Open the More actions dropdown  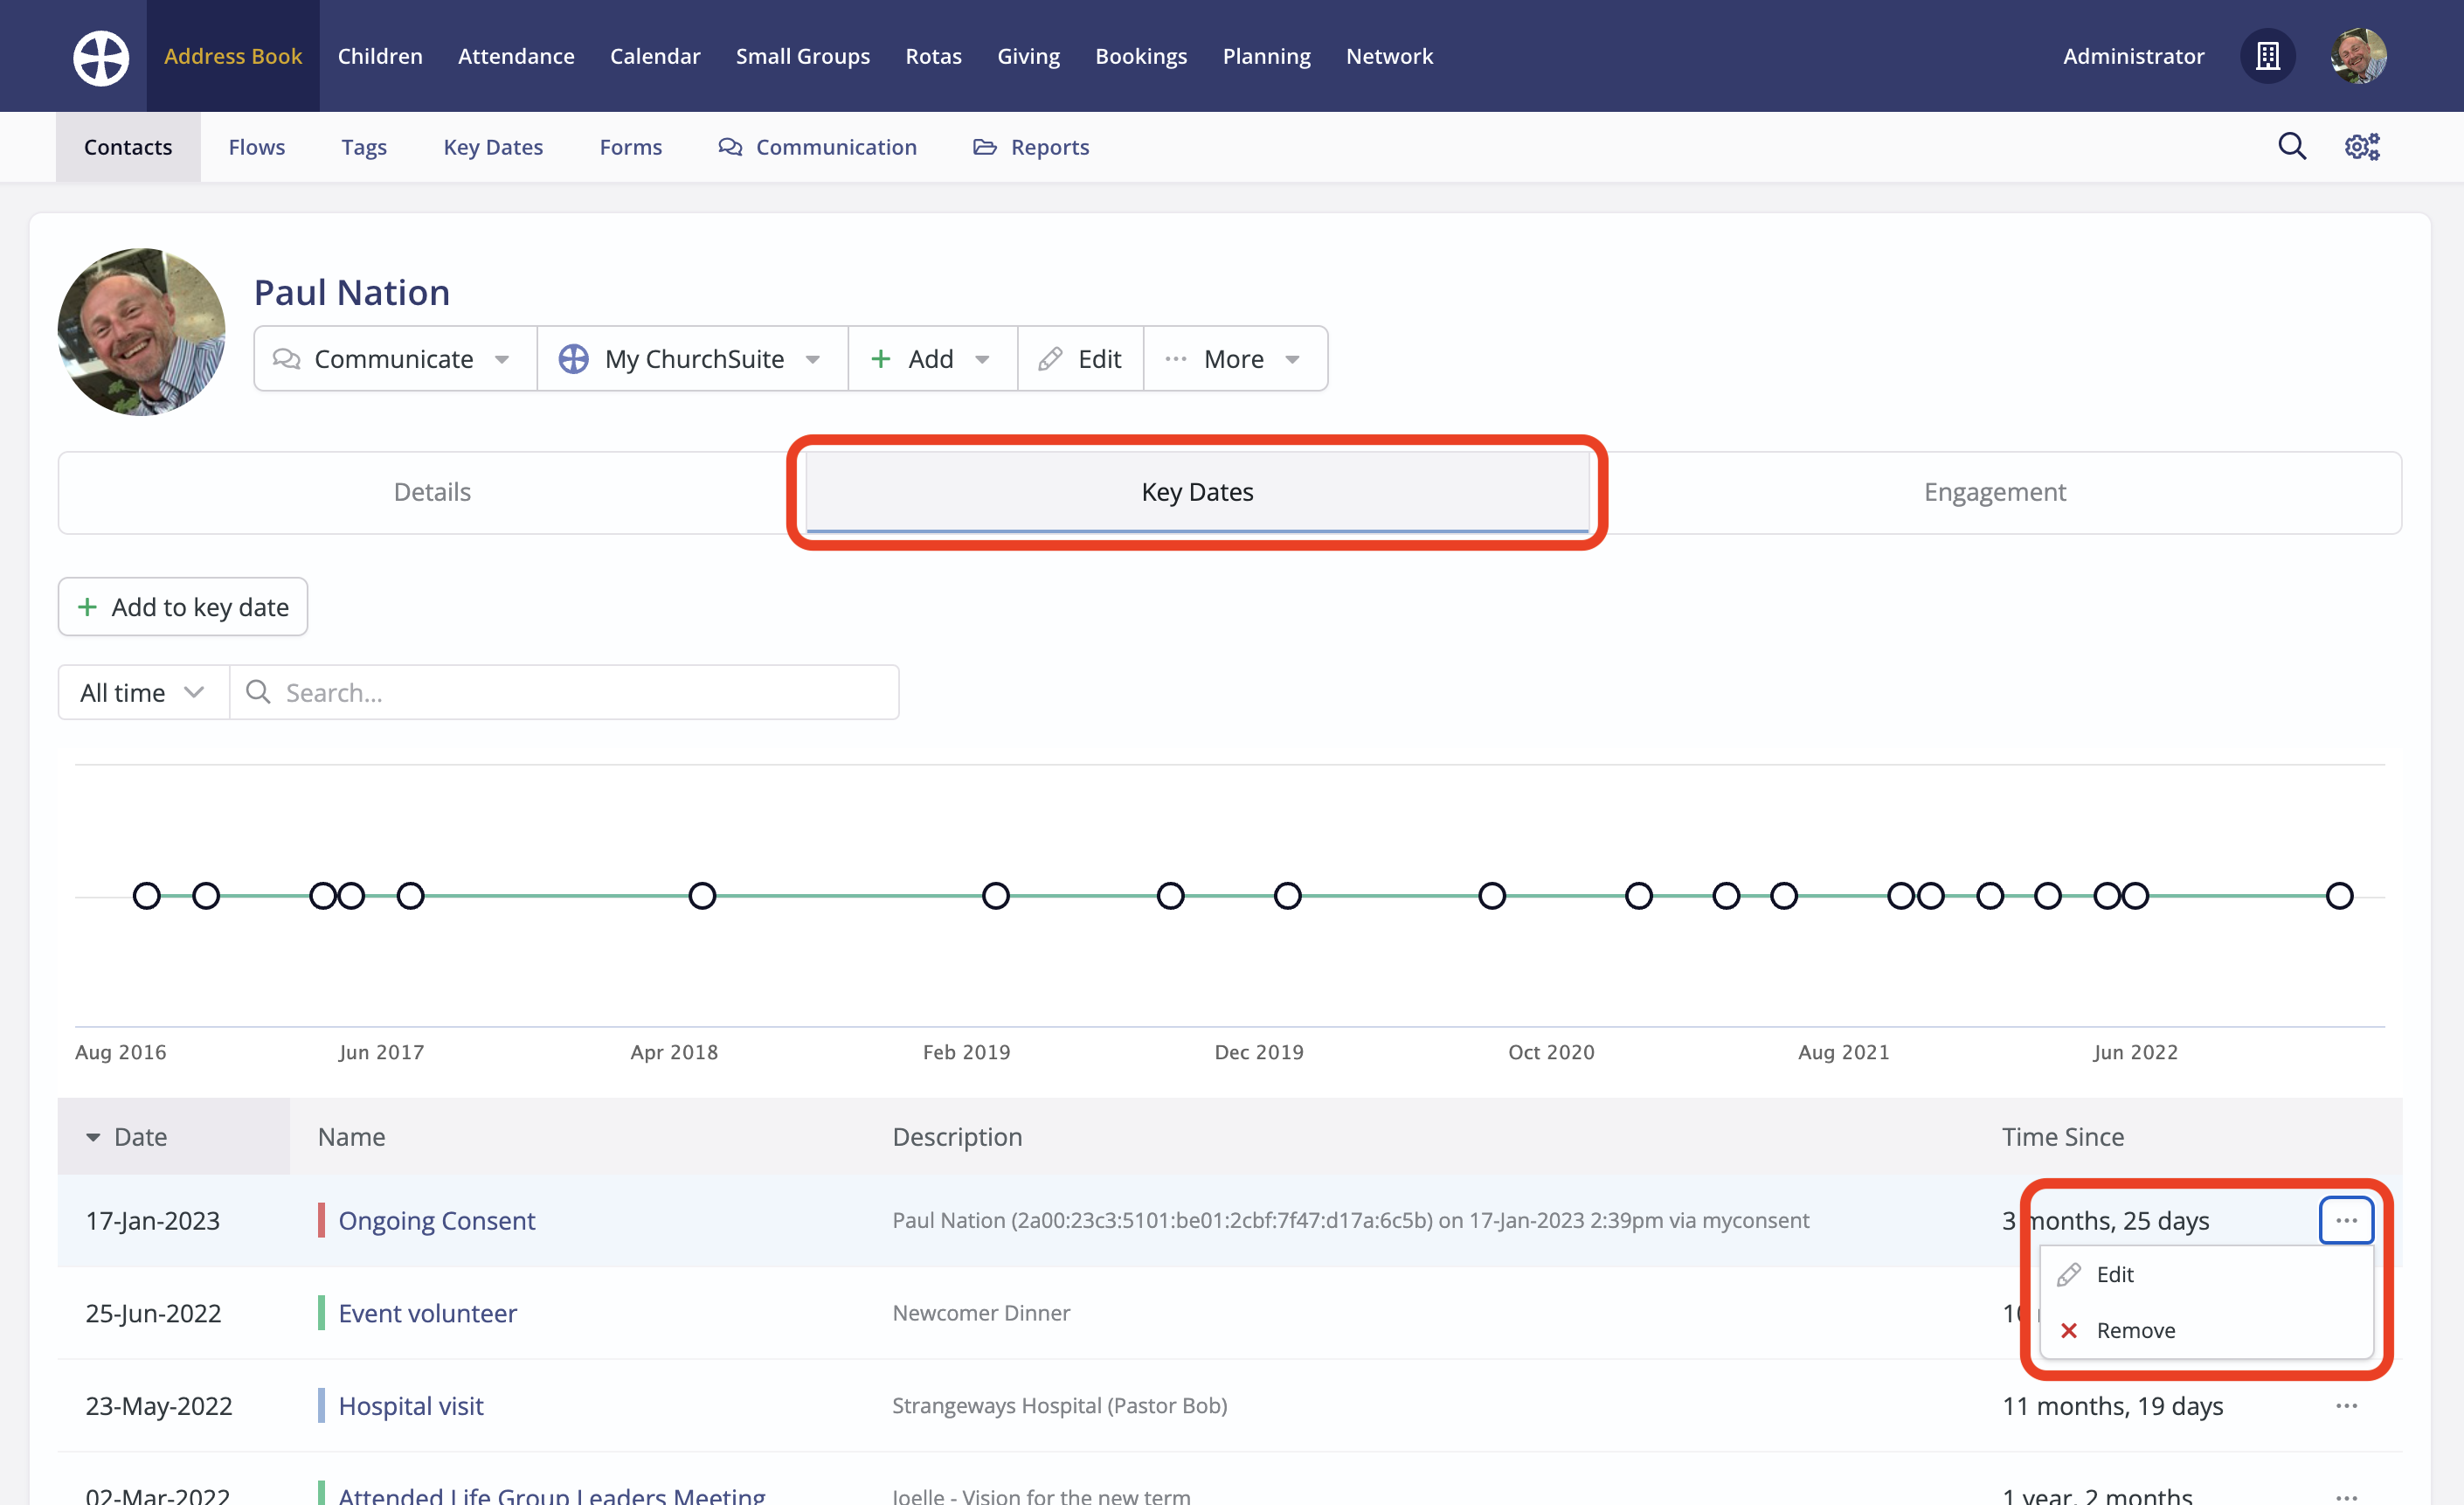pos(1234,359)
